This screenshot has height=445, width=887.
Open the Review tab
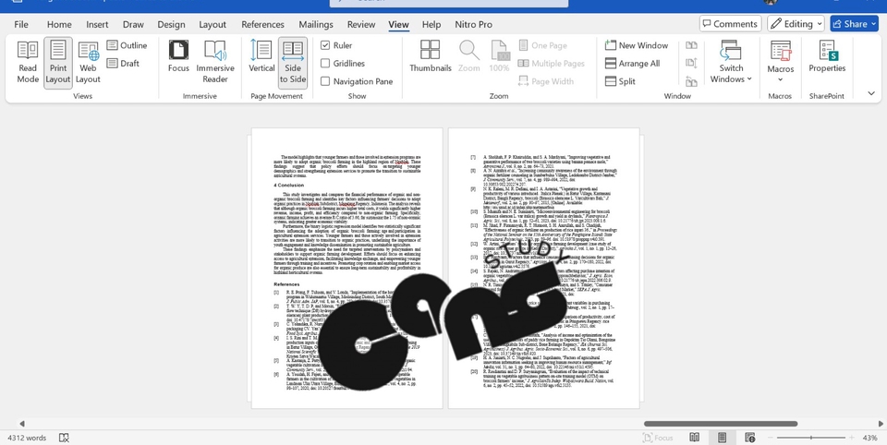point(361,24)
